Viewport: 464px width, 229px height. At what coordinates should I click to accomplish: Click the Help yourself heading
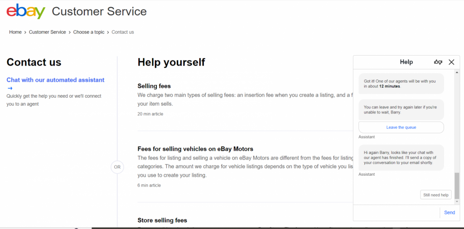[x=171, y=62]
